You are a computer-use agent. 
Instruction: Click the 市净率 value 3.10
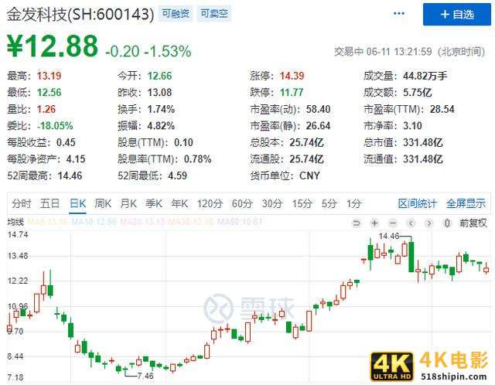click(412, 125)
